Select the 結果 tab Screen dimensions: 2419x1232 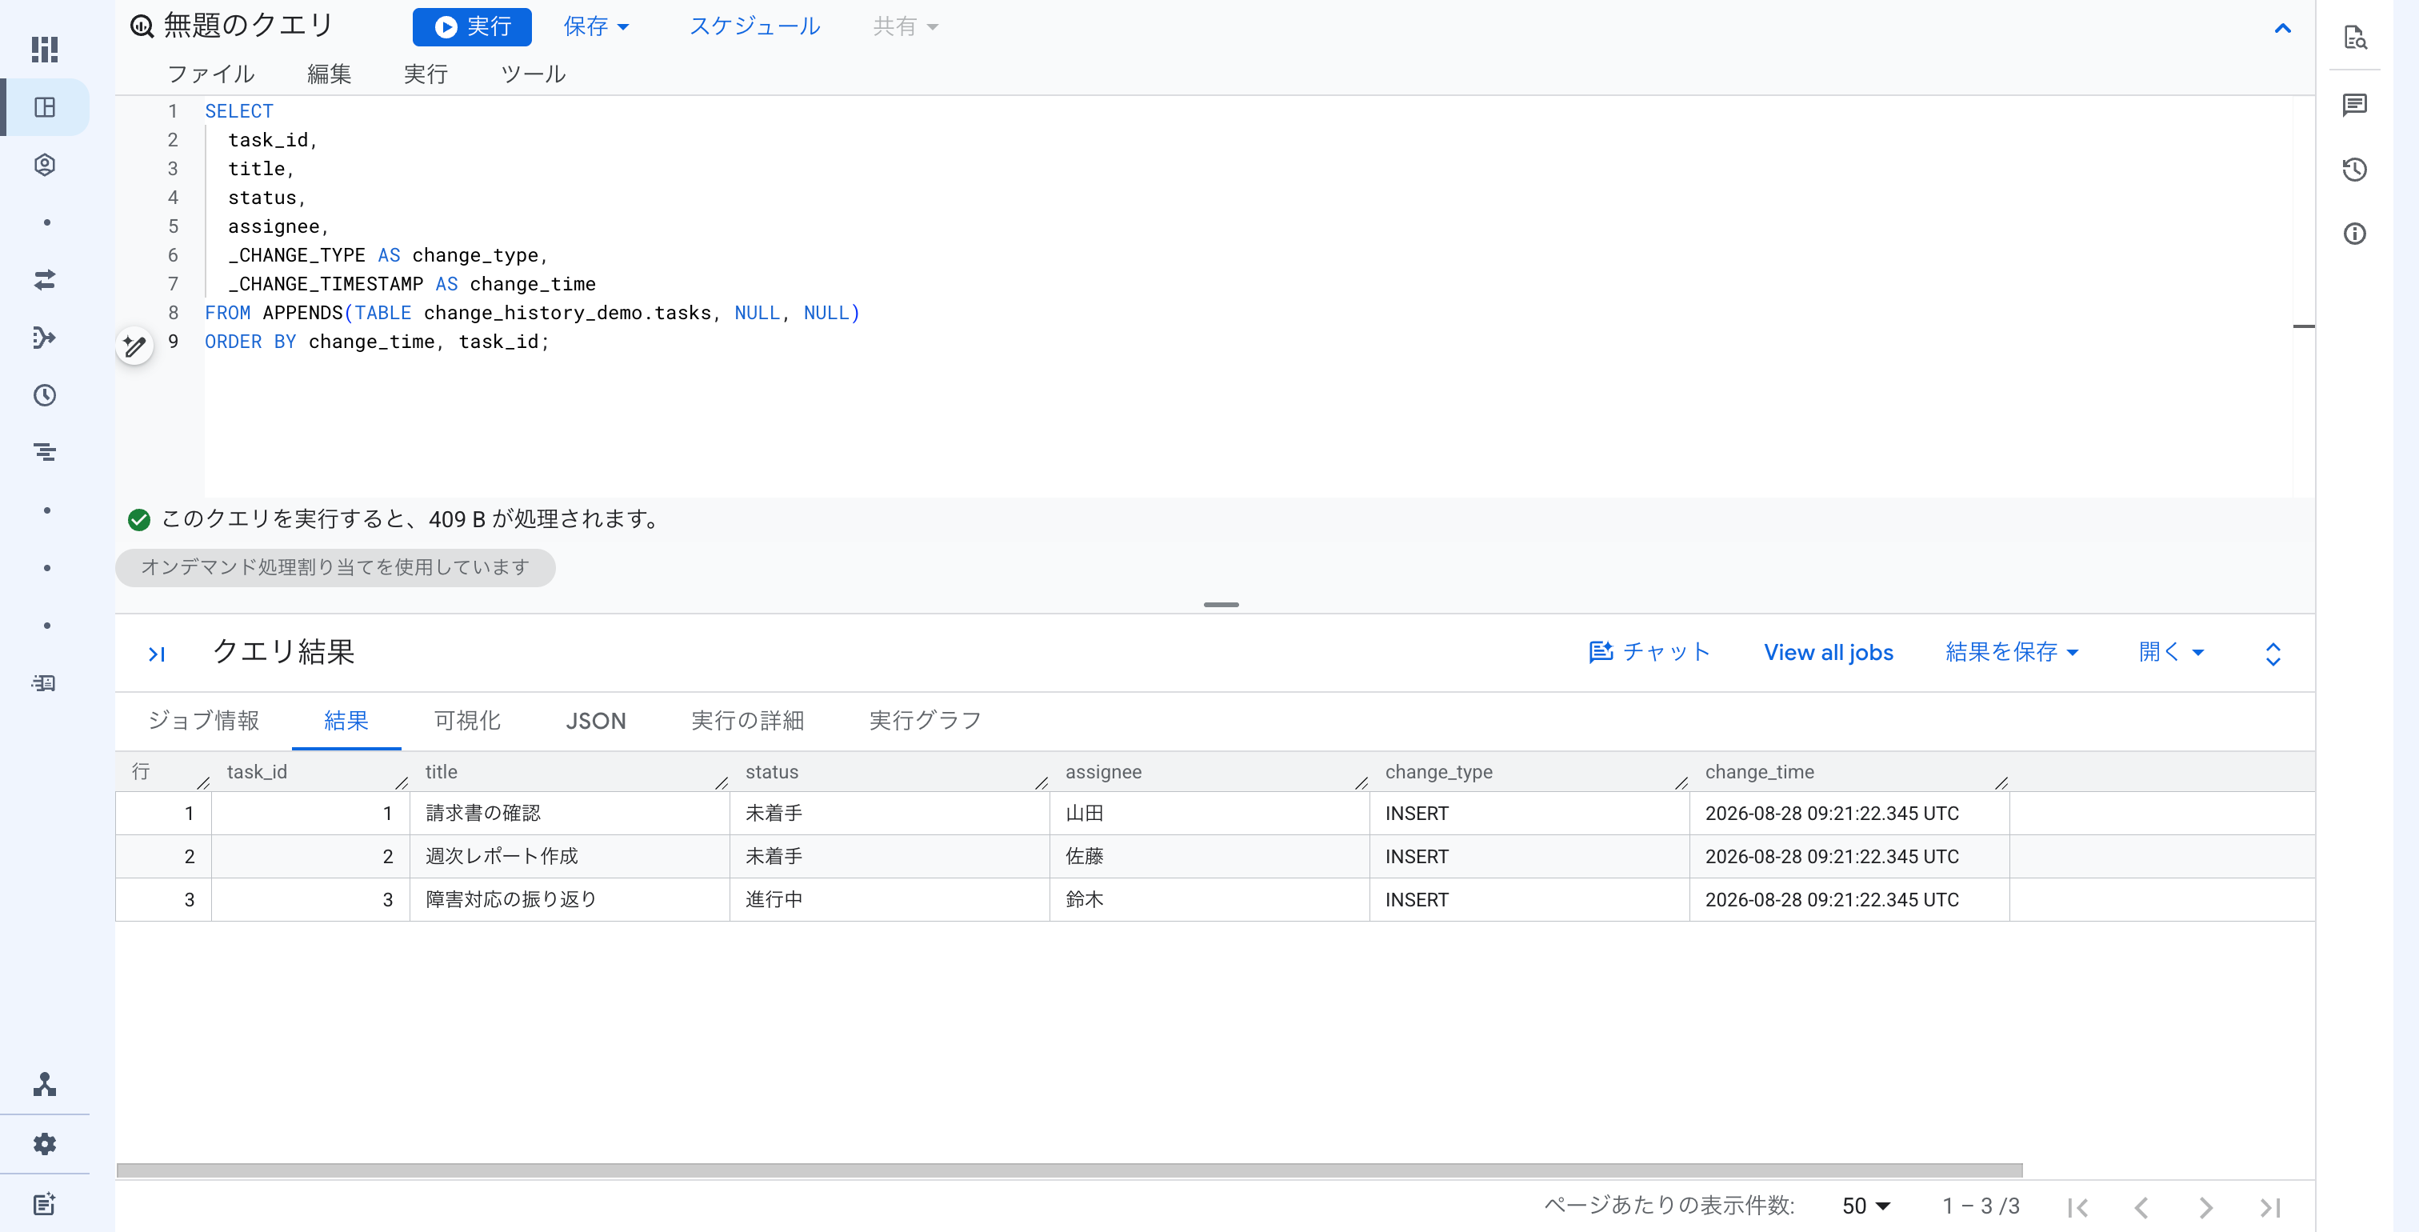pyautogui.click(x=346, y=720)
